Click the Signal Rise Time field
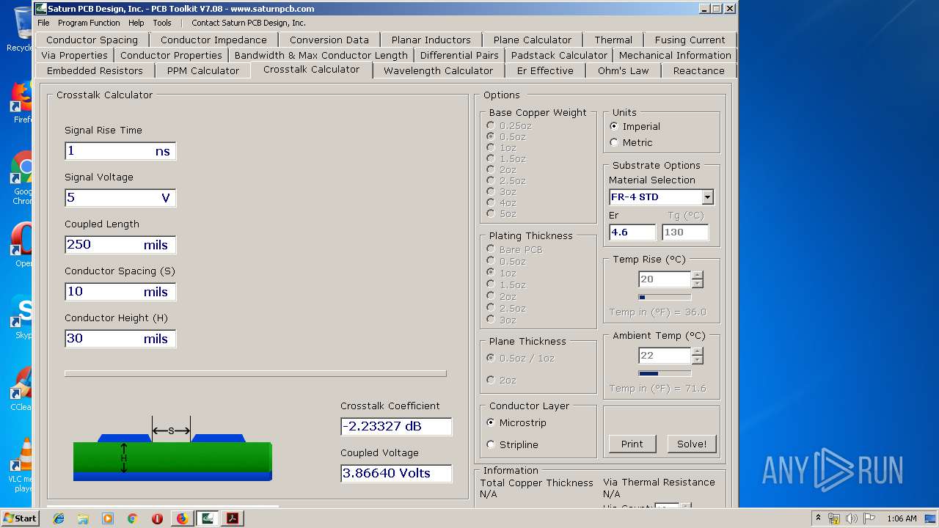Image resolution: width=939 pixels, height=528 pixels. (120, 151)
